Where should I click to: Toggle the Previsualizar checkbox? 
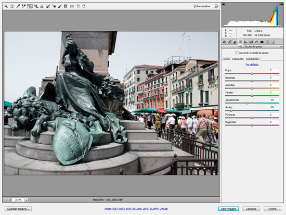(195, 6)
